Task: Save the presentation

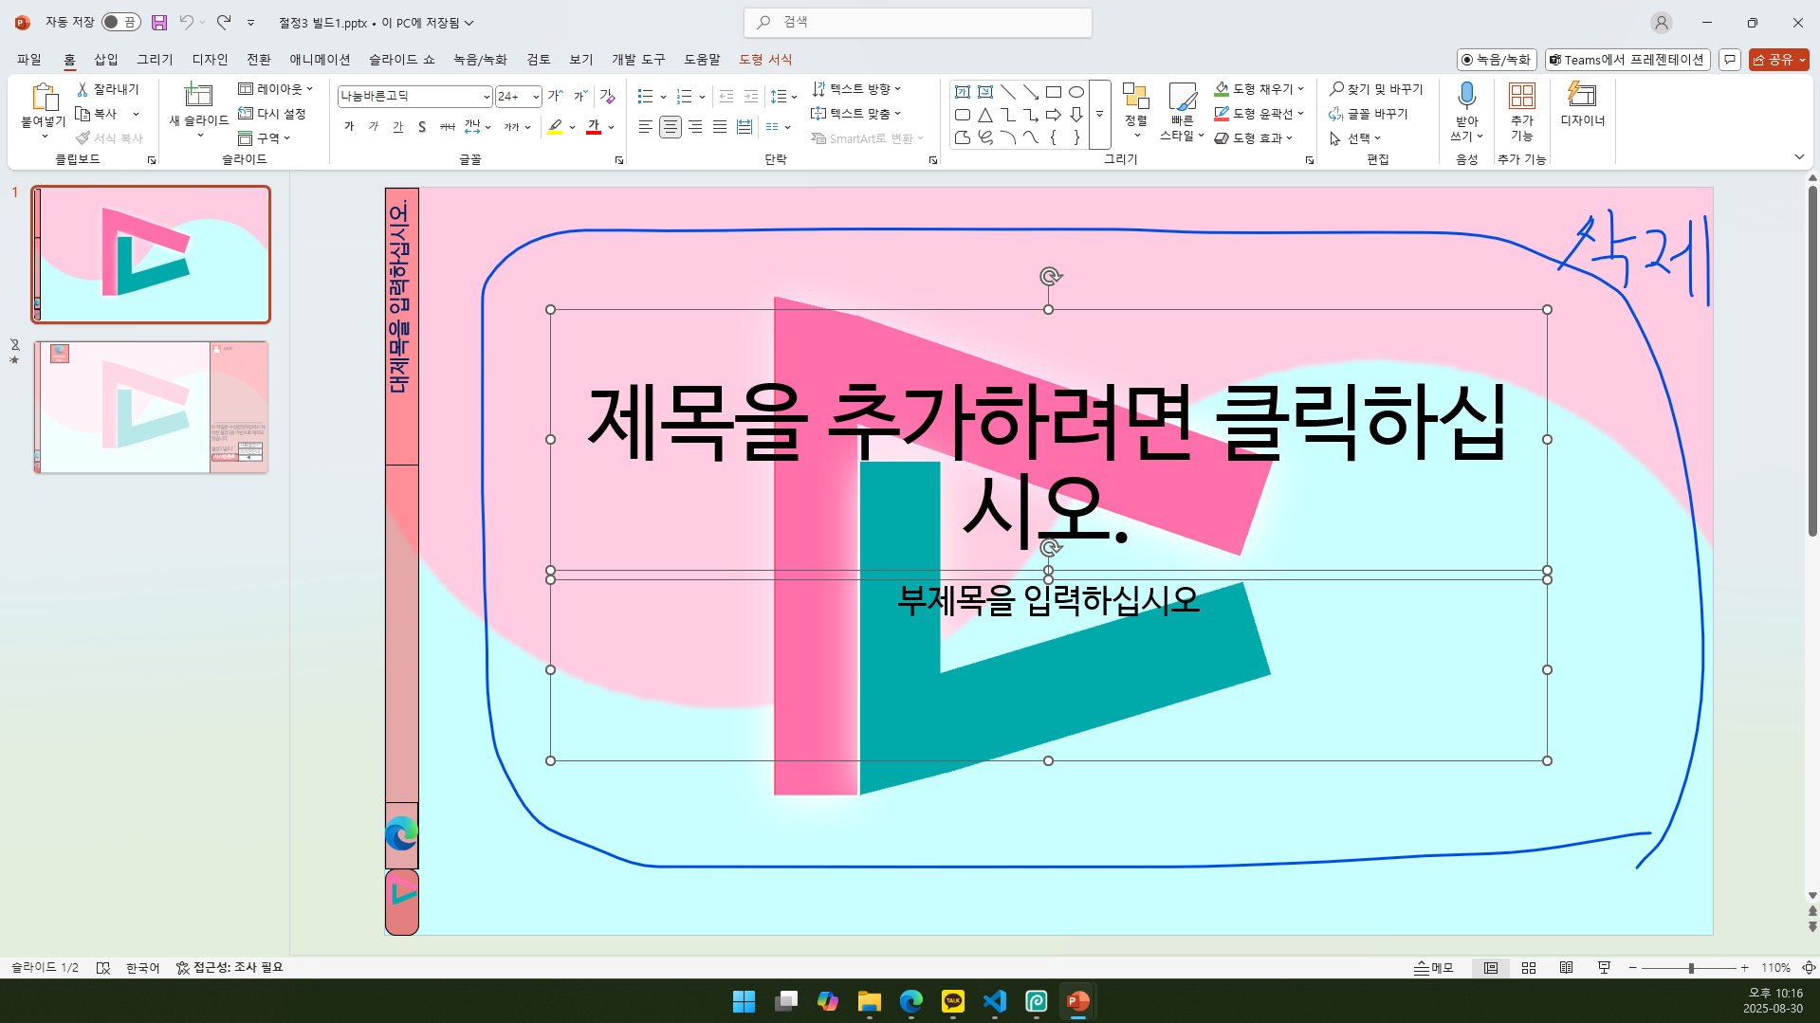Action: (x=159, y=22)
